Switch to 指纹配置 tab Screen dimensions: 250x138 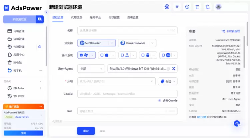pyautogui.click(x=114, y=18)
